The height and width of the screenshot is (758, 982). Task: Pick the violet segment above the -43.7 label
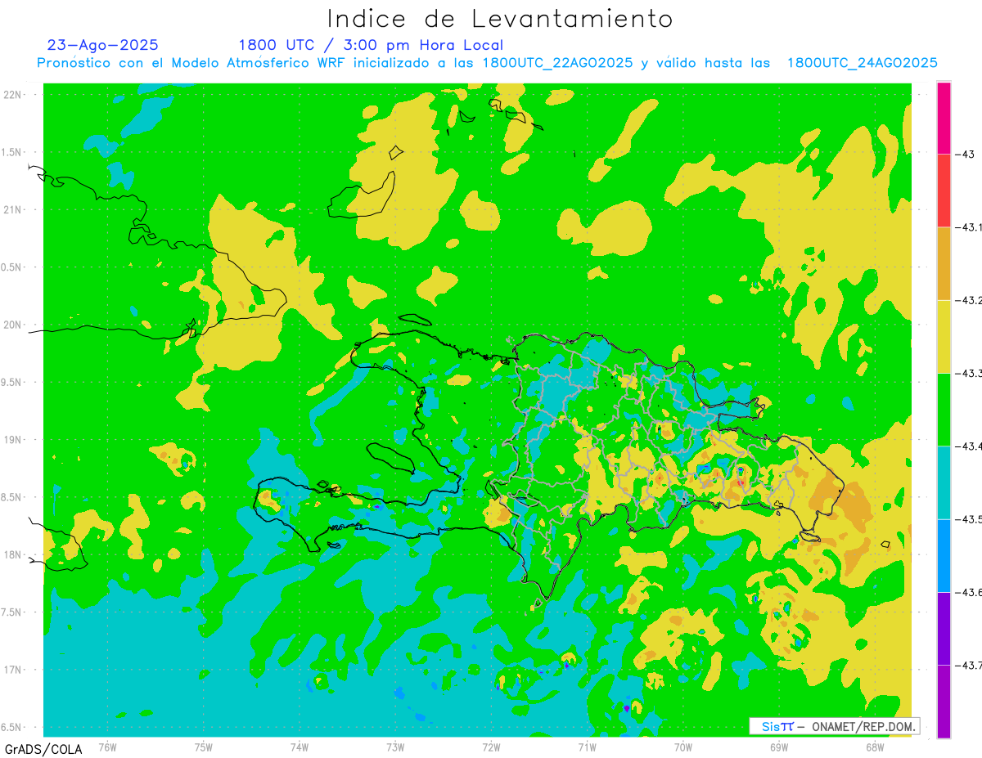(x=944, y=628)
